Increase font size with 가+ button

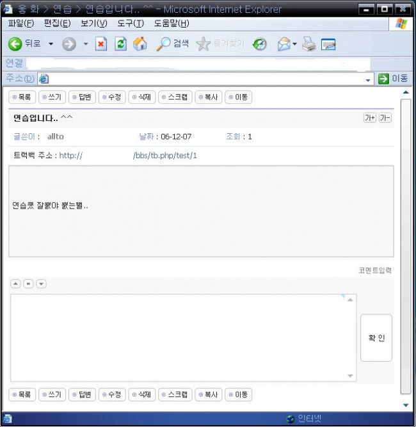[x=370, y=118]
